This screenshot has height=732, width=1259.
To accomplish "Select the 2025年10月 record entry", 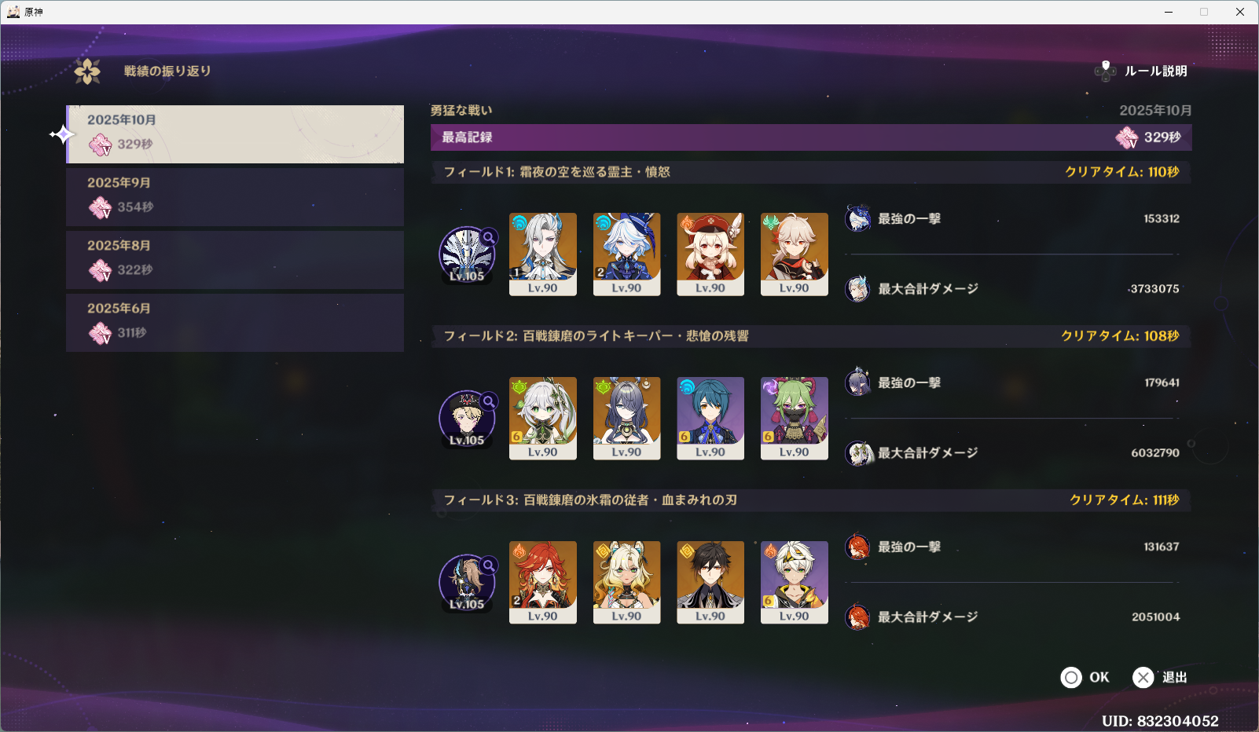I will pyautogui.click(x=235, y=134).
